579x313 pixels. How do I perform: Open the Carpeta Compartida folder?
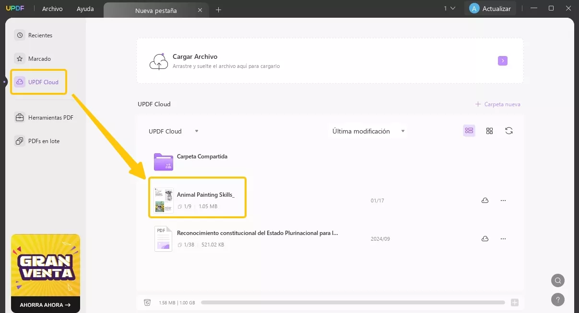point(164,162)
